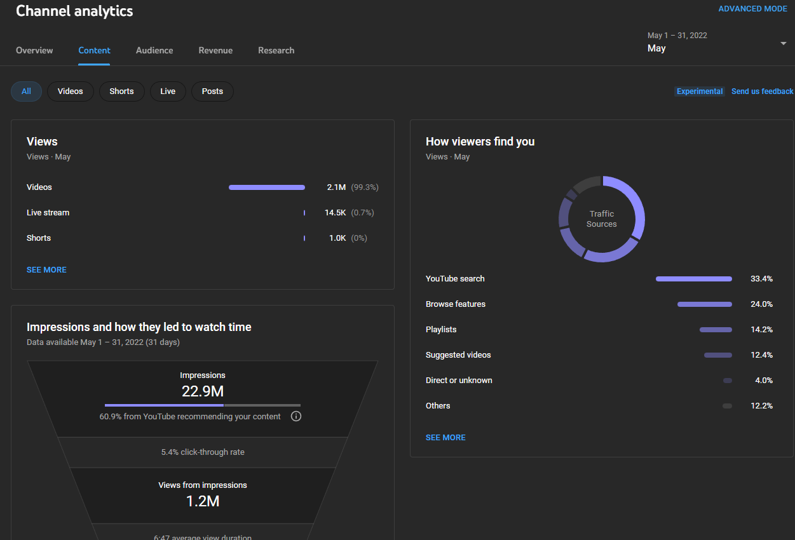795x540 pixels.
Task: Click SEE MORE in Views card
Action: tap(46, 270)
